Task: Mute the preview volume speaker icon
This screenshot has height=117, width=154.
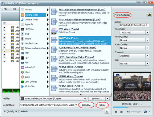Action: click(x=128, y=112)
